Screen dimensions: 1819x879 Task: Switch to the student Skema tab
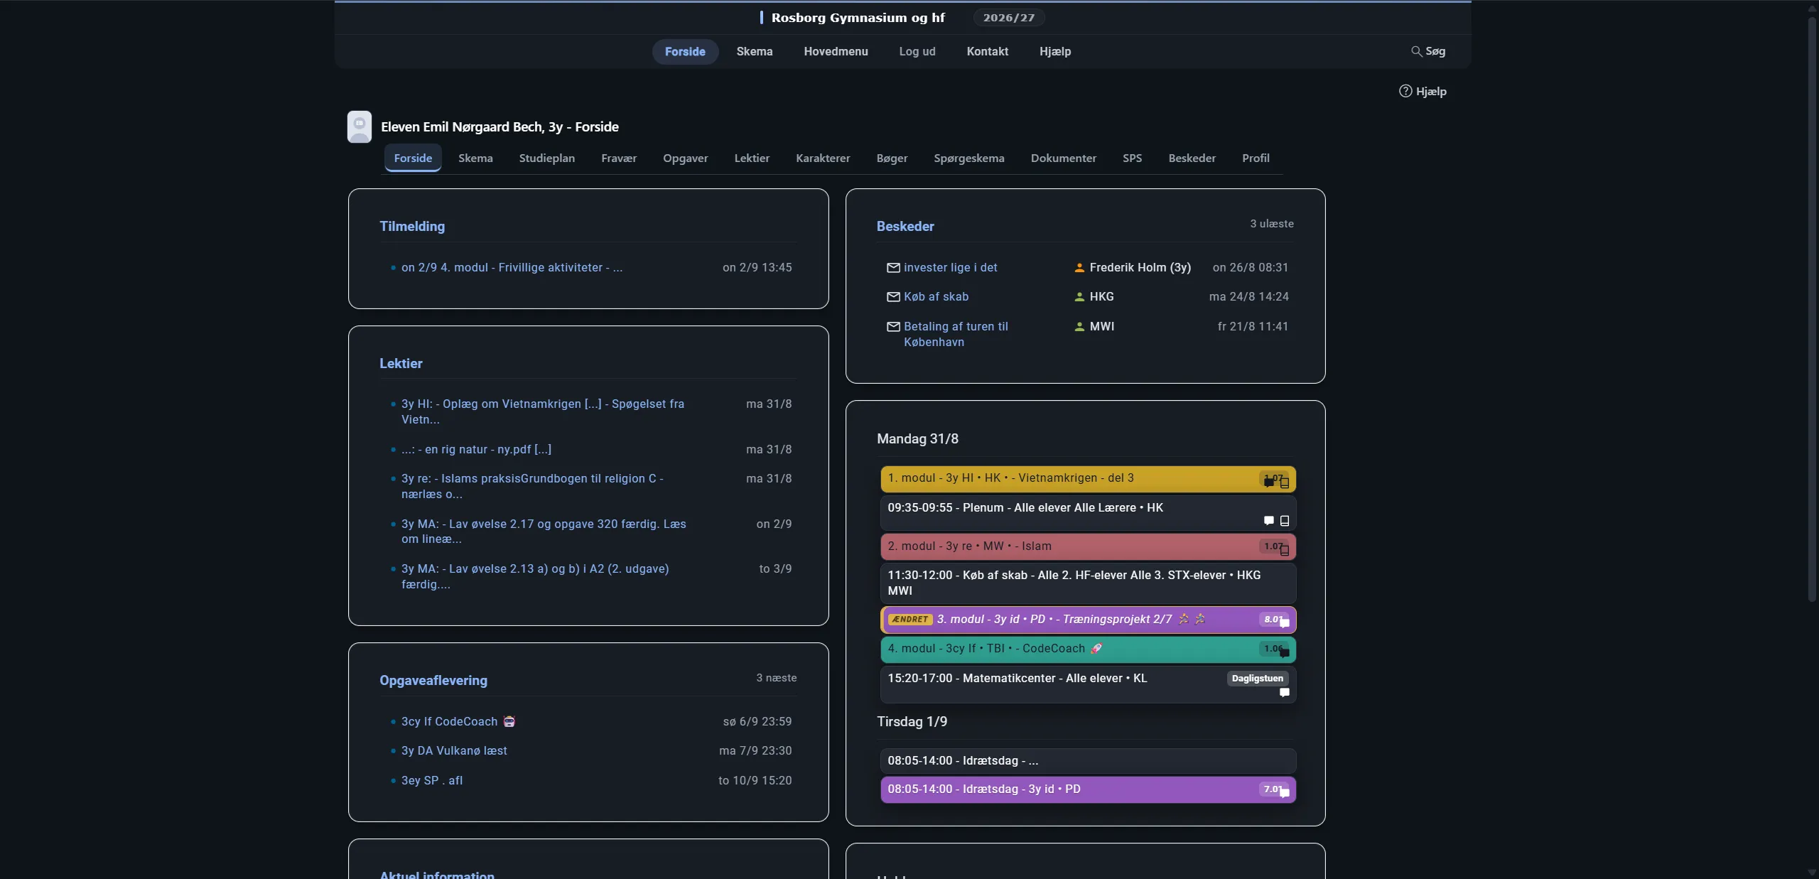pos(475,158)
